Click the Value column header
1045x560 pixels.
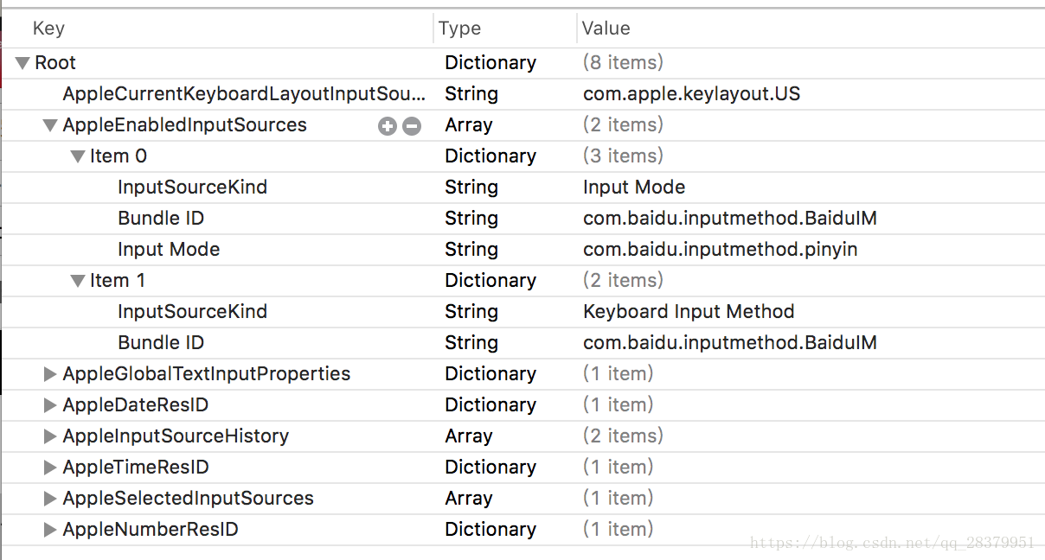(x=606, y=29)
